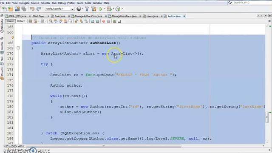
Task: Click the Find Selection magnifier icon
Action: click(51, 21)
